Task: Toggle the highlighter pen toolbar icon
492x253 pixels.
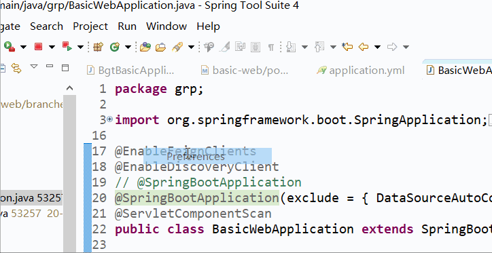Action: point(225,47)
